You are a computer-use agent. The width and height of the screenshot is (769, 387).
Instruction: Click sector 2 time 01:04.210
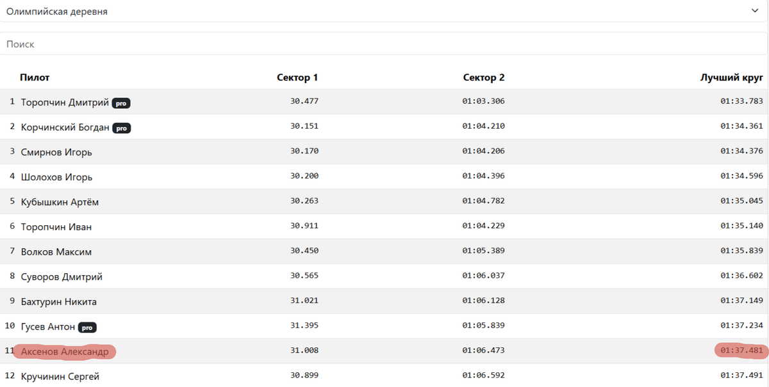(483, 126)
